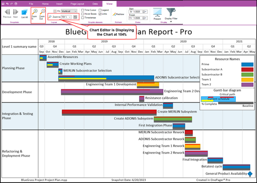Open the Start date picker
Image resolution: width=257 pixels, height=183 pixels.
[x=144, y=12]
